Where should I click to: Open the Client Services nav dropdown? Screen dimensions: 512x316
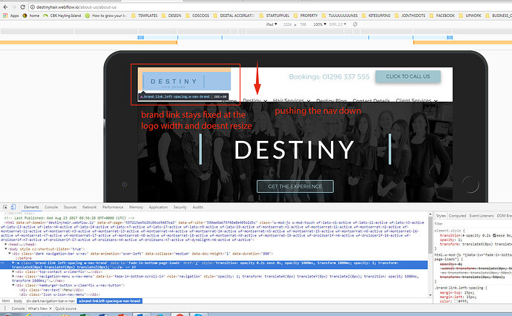417,100
